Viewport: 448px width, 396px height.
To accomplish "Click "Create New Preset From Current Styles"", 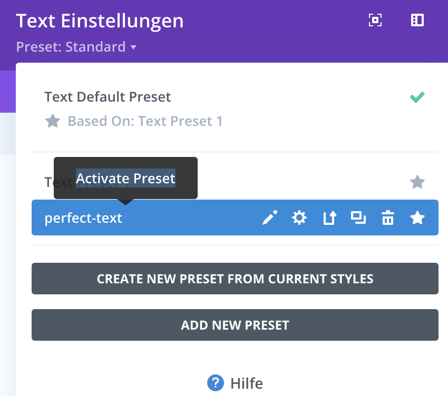I will point(235,279).
